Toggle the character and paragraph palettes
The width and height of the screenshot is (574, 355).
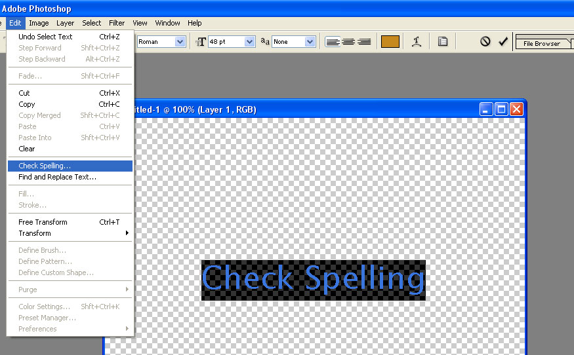[x=443, y=42]
